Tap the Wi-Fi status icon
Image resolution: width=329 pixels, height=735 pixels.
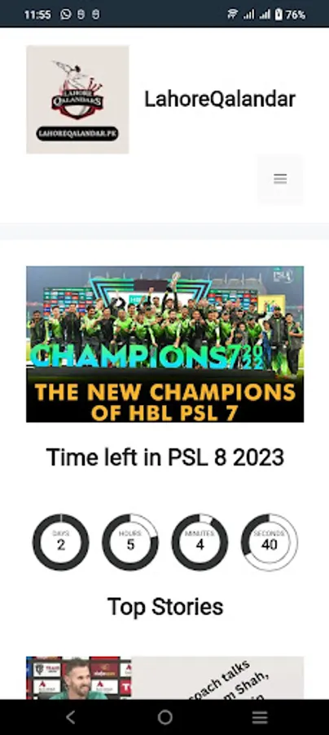[x=233, y=15]
